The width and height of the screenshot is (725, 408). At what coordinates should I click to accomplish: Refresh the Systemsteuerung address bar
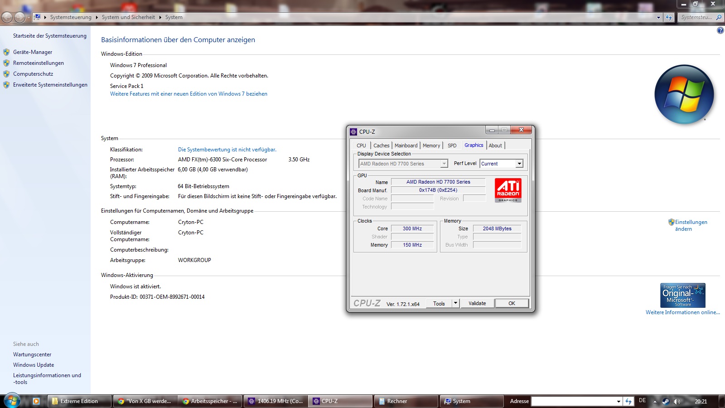point(669,17)
